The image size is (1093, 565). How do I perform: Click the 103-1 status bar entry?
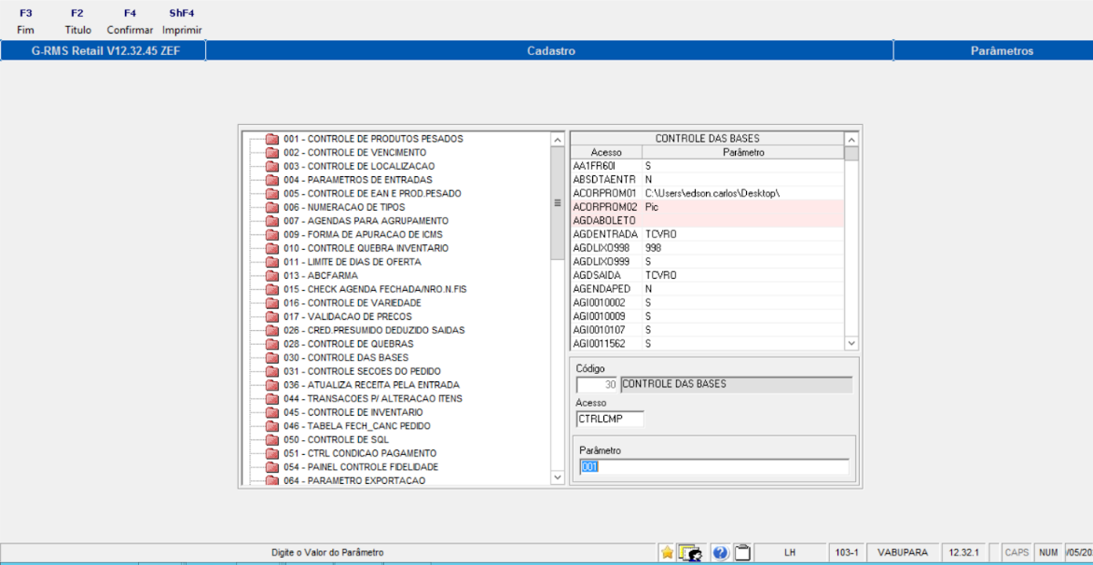pyautogui.click(x=846, y=553)
